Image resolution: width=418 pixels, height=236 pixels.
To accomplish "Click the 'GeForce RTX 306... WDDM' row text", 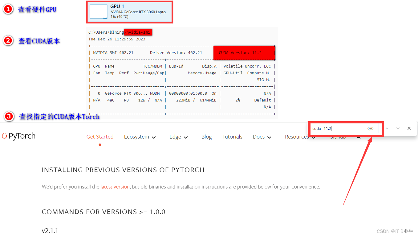I will pyautogui.click(x=132, y=93).
